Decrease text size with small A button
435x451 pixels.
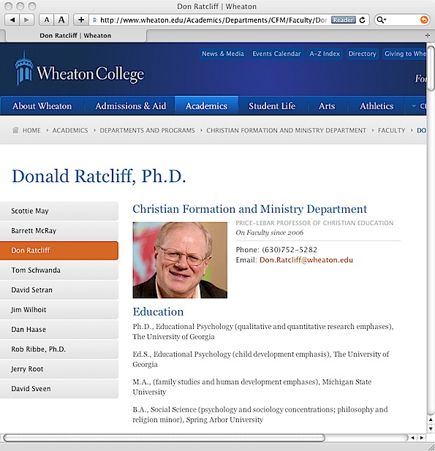coord(46,20)
